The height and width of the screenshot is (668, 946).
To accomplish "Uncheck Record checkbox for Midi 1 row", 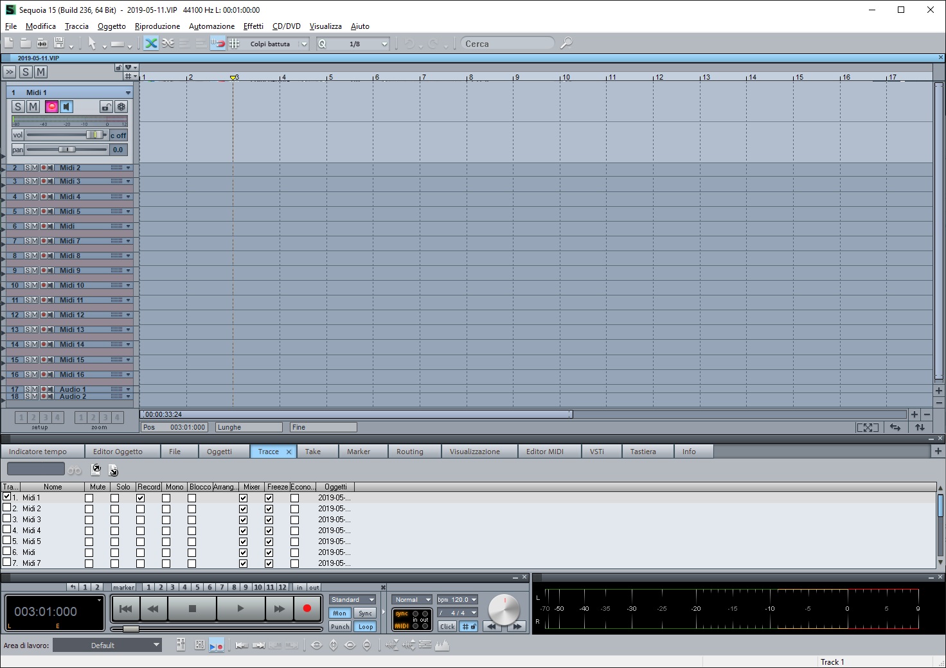I will click(x=140, y=498).
